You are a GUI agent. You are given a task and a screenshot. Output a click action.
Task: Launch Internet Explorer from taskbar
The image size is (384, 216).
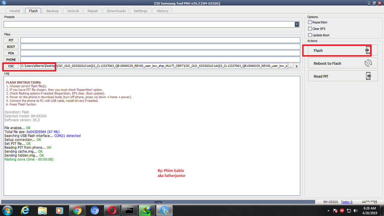[x=25, y=210]
